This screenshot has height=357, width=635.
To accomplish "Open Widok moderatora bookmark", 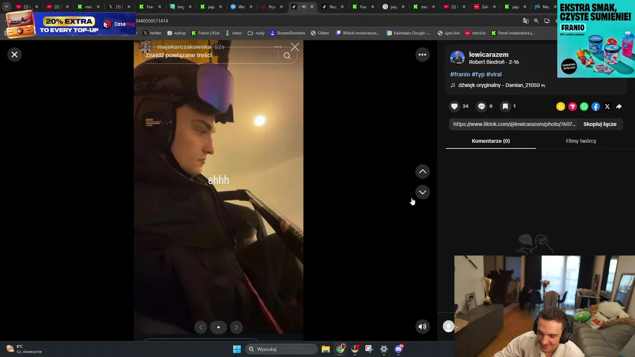I will (x=357, y=33).
